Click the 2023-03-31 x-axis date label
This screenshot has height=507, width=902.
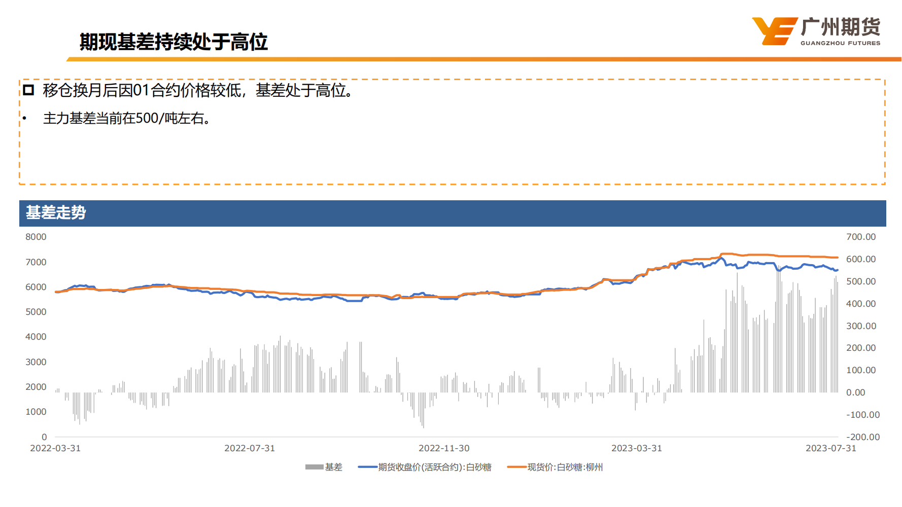(637, 448)
